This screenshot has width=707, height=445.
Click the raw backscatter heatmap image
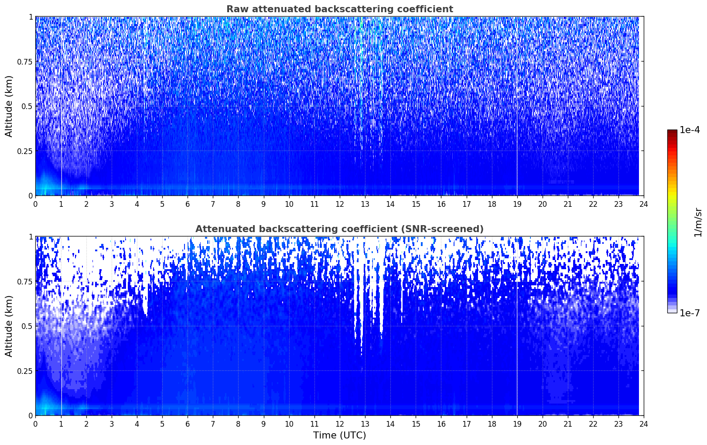pyautogui.click(x=339, y=106)
